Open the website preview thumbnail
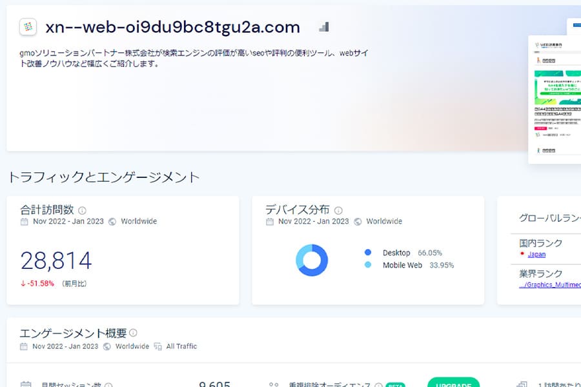The width and height of the screenshot is (581, 387). [555, 99]
